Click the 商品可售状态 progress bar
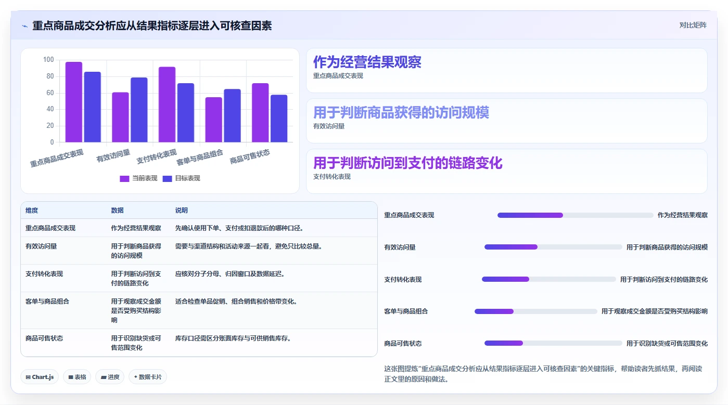 553,343
